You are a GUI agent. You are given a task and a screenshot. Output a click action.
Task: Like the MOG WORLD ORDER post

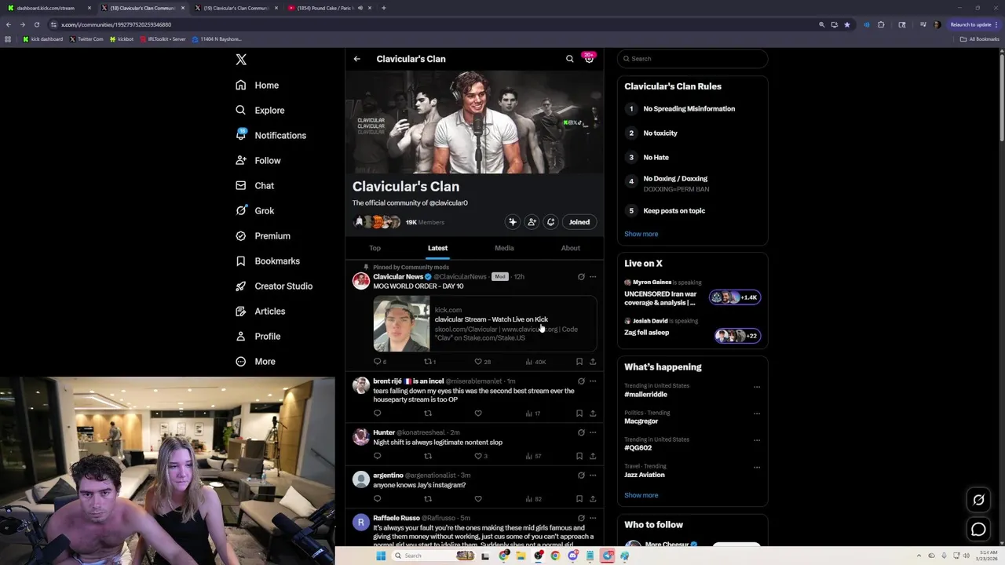pos(478,362)
